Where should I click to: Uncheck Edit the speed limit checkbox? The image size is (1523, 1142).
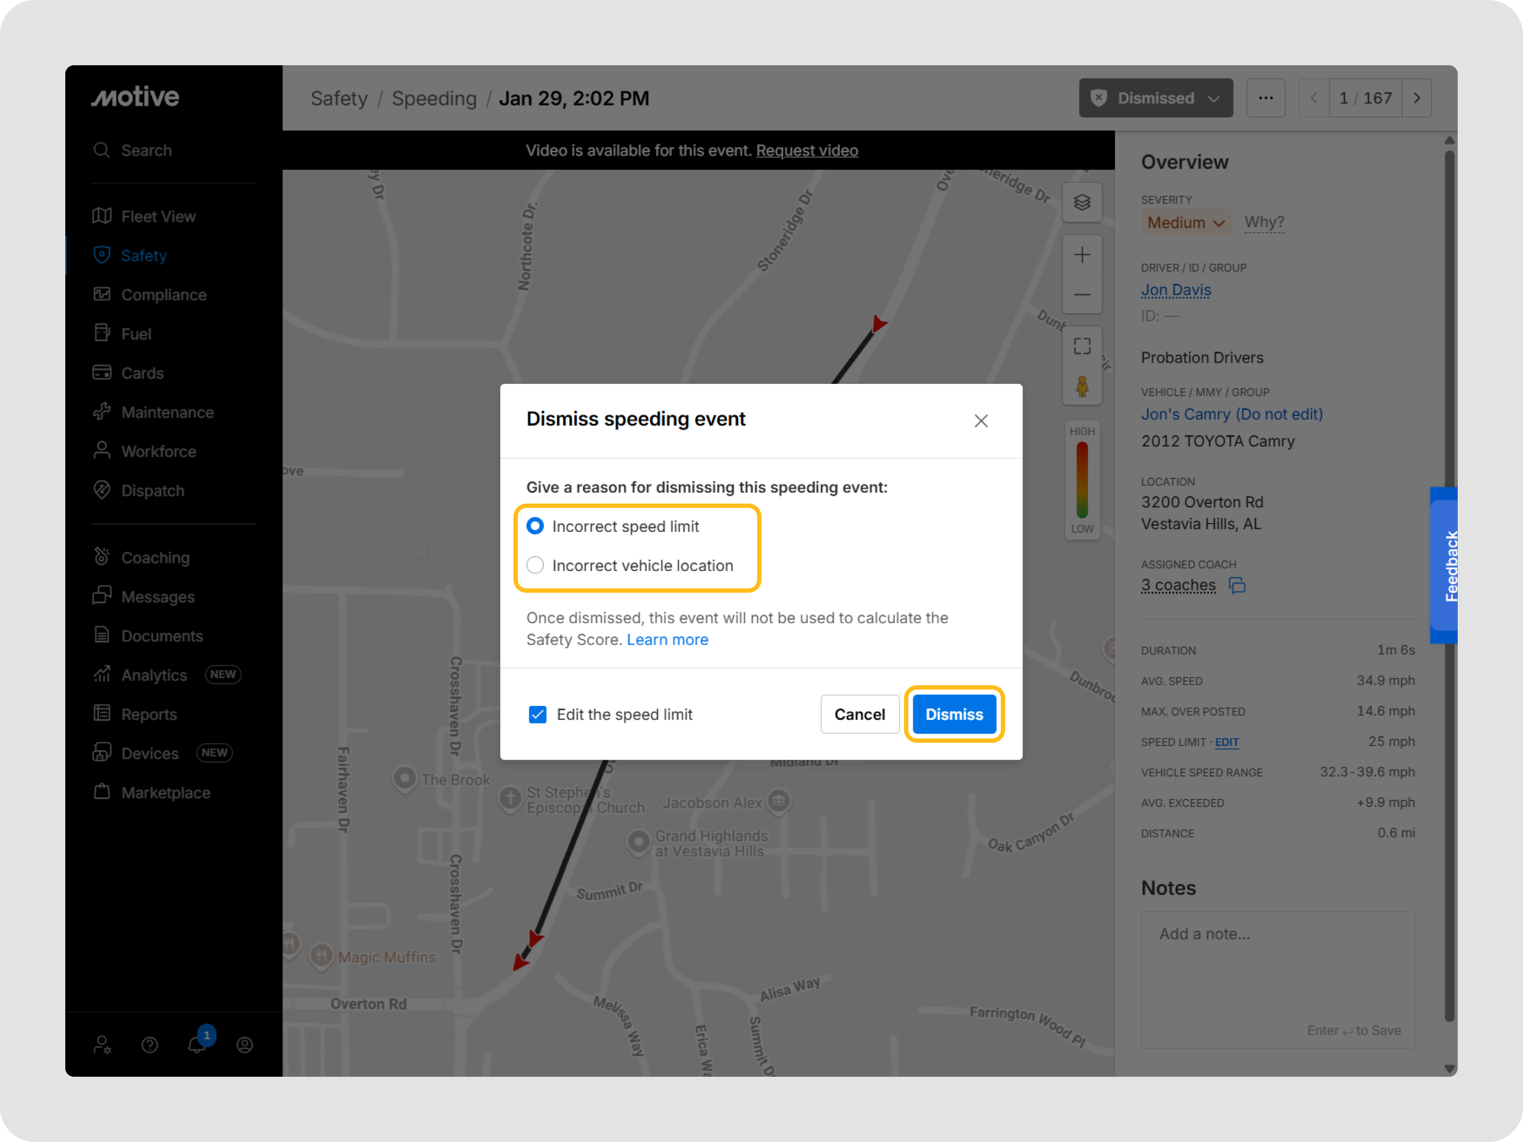coord(538,715)
